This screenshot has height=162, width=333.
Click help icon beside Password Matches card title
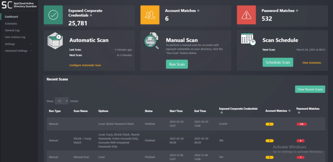297,11
